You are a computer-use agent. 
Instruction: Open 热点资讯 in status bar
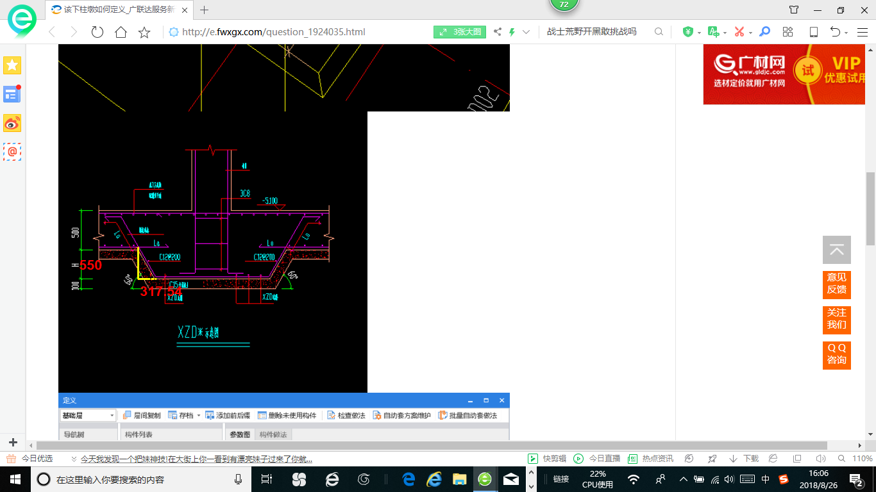[x=650, y=459]
